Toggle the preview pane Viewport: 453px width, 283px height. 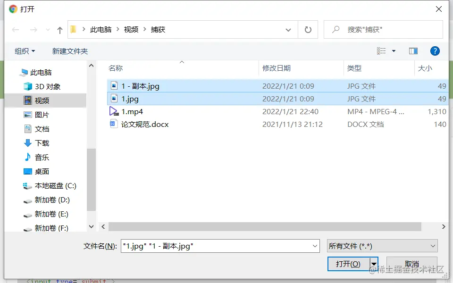point(413,51)
